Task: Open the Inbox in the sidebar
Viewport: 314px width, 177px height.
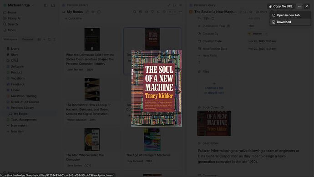Action: (9, 30)
